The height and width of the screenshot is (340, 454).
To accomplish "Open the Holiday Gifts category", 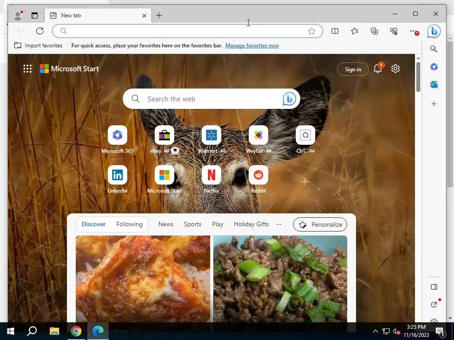I will (251, 224).
